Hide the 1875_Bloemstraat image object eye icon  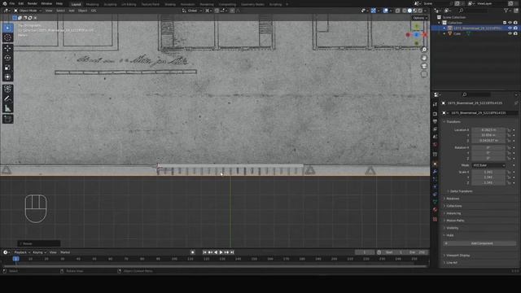click(x=510, y=28)
